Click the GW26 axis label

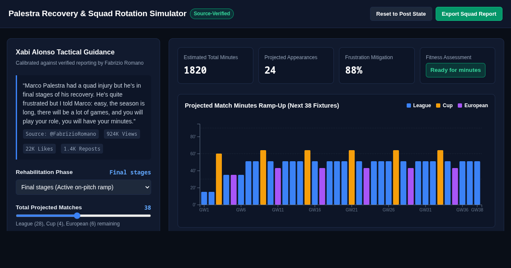click(x=388, y=210)
